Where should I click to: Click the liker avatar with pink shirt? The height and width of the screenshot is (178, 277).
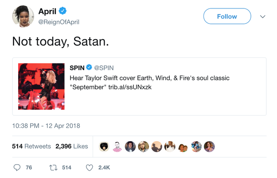pyautogui.click(x=117, y=146)
